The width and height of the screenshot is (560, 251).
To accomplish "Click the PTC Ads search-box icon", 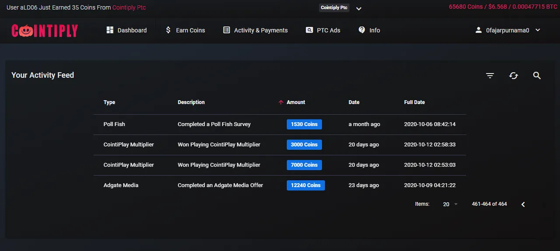I will coord(309,30).
